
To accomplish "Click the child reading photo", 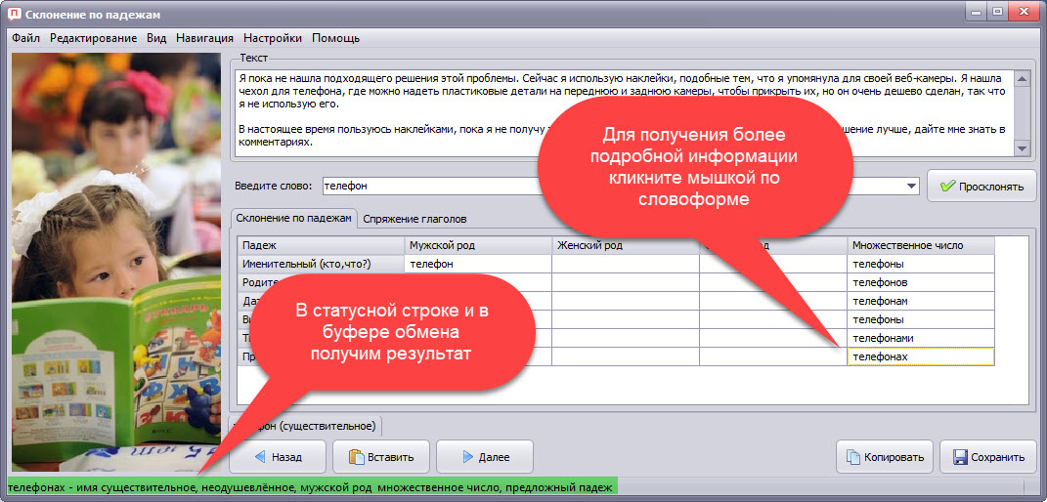I will (116, 262).
